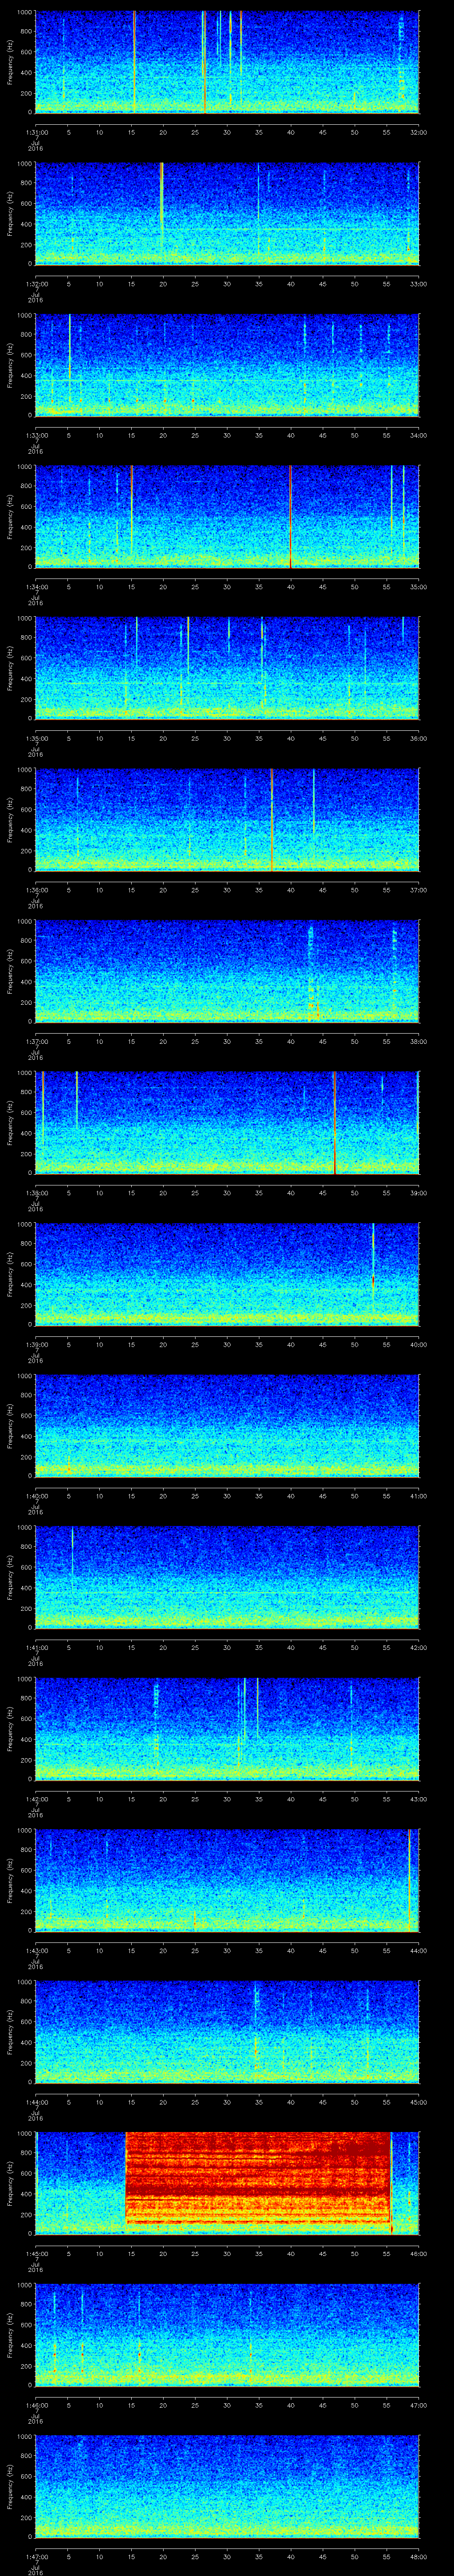454x2576 pixels.
Task: Open the 1:40:00 spectrogram panel
Action: tap(227, 1425)
